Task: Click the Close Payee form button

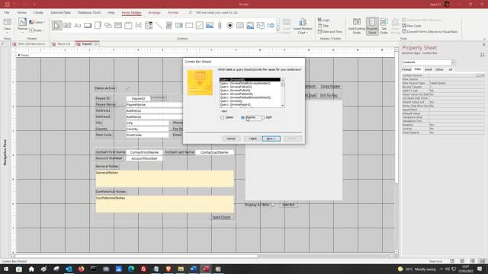Action: [x=330, y=86]
